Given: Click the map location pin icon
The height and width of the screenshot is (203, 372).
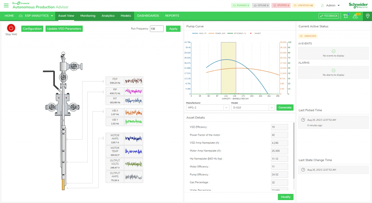Looking at the screenshot, I should click(x=367, y=16).
